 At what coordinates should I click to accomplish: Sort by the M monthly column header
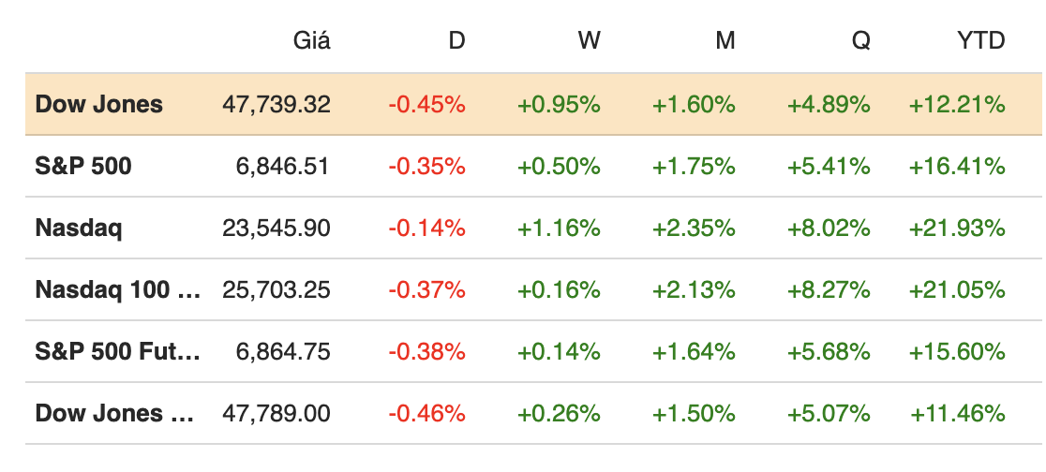coord(725,40)
